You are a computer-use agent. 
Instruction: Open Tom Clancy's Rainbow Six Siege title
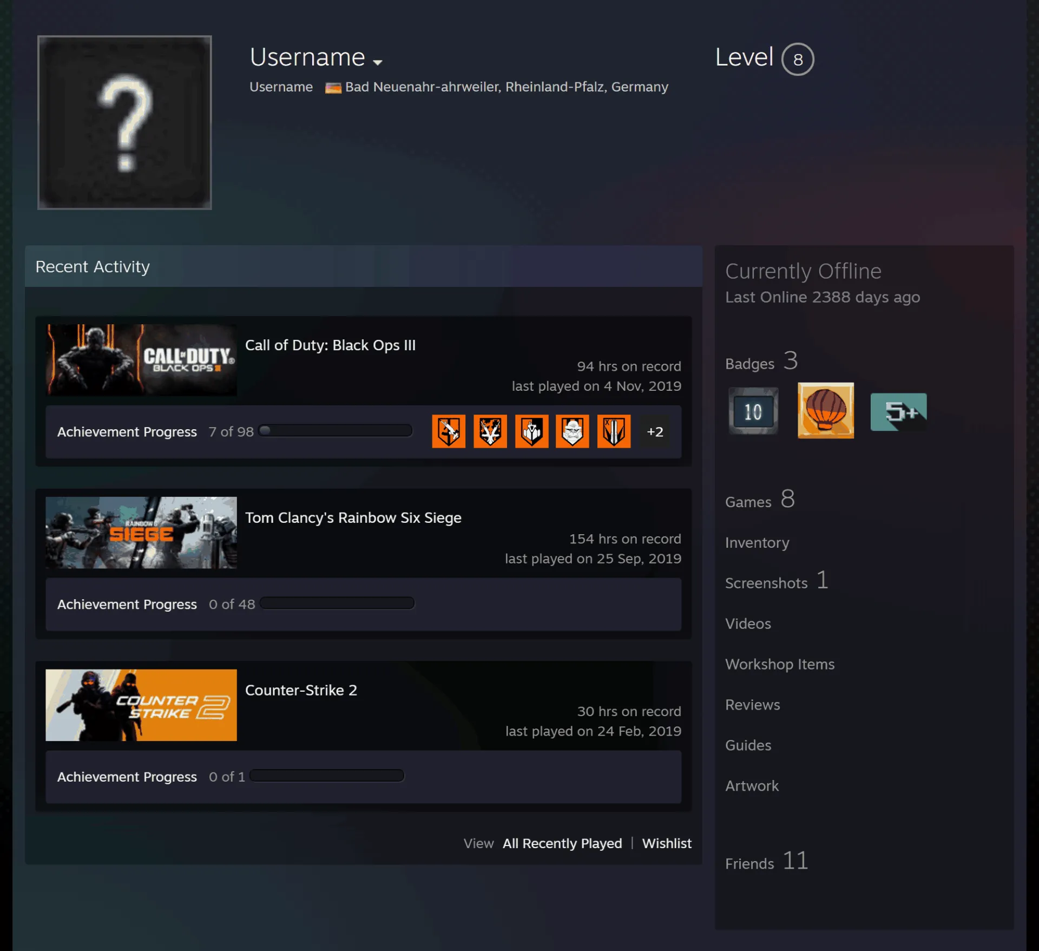(x=353, y=518)
